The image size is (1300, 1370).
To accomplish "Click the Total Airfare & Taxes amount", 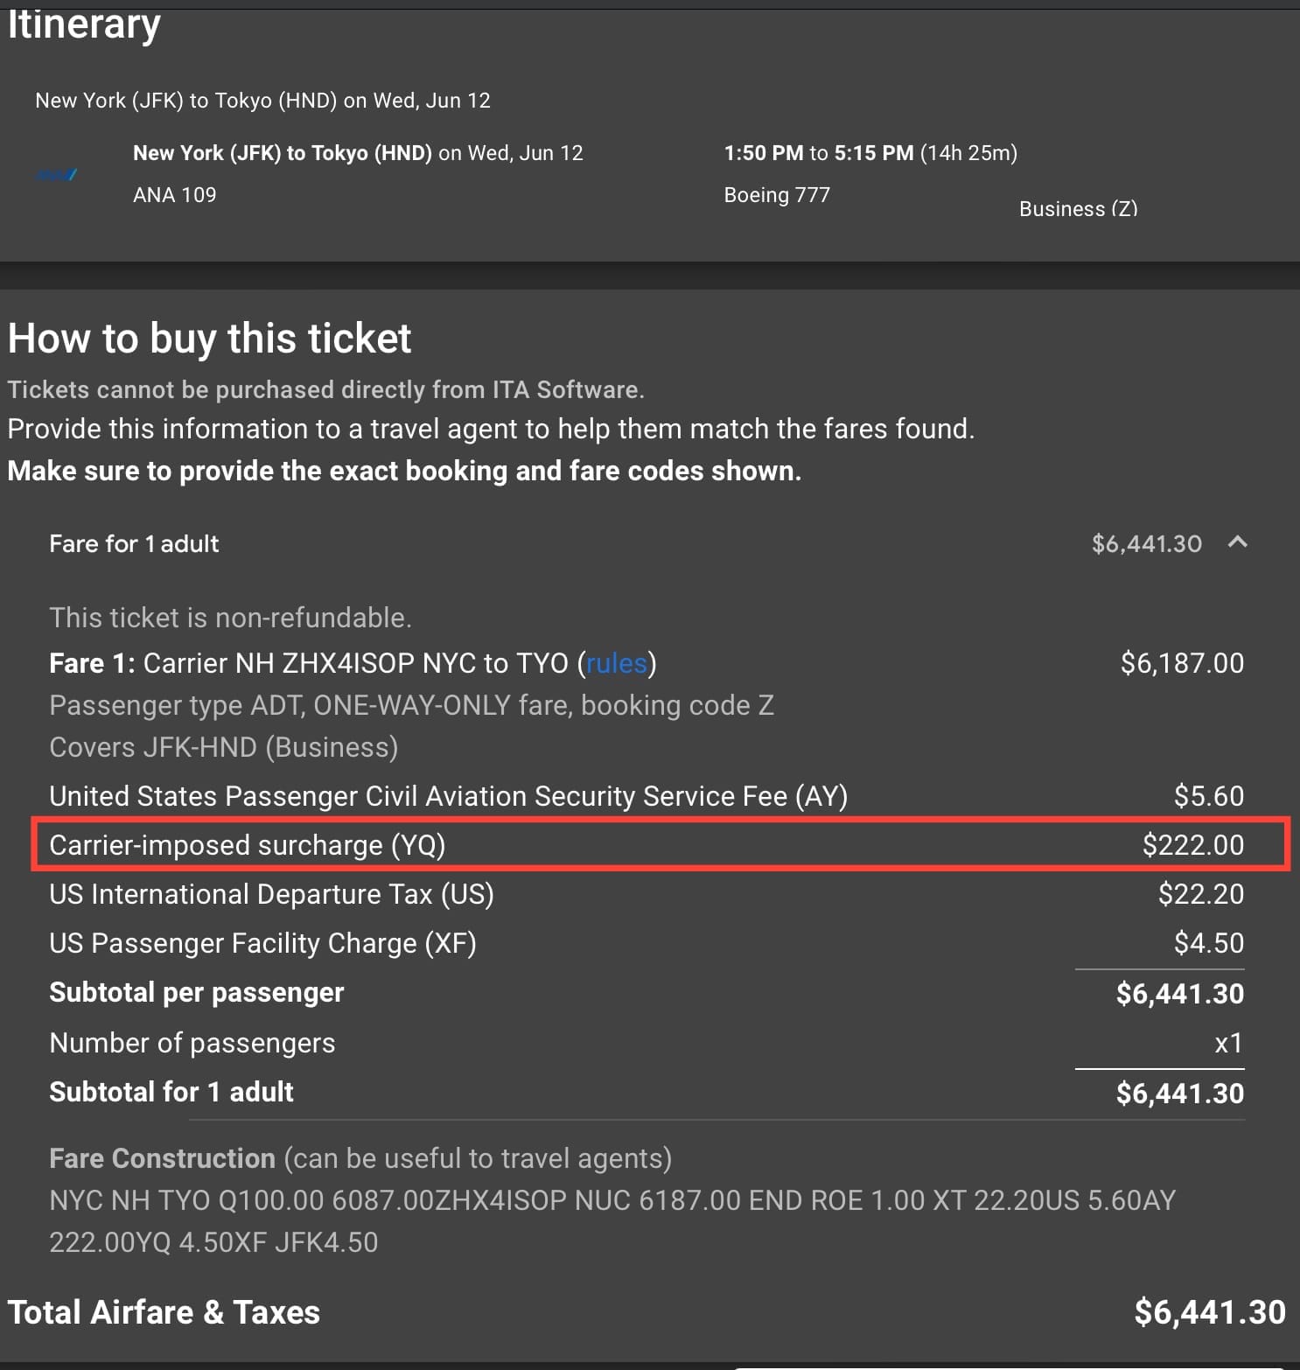I will click(x=1209, y=1312).
